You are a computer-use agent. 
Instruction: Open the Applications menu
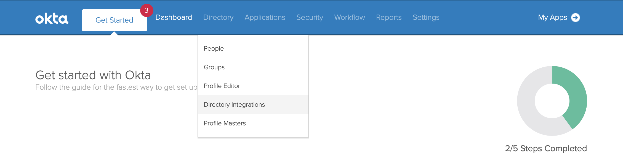point(265,17)
